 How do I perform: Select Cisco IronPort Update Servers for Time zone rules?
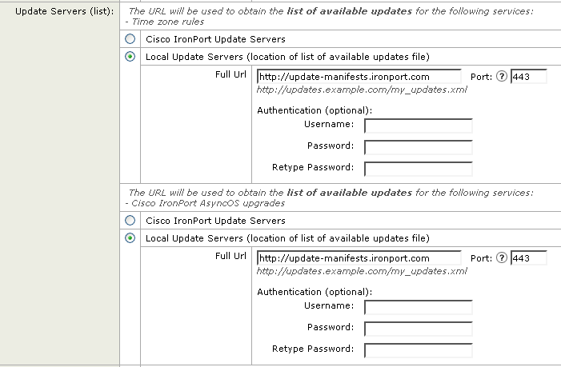(130, 39)
